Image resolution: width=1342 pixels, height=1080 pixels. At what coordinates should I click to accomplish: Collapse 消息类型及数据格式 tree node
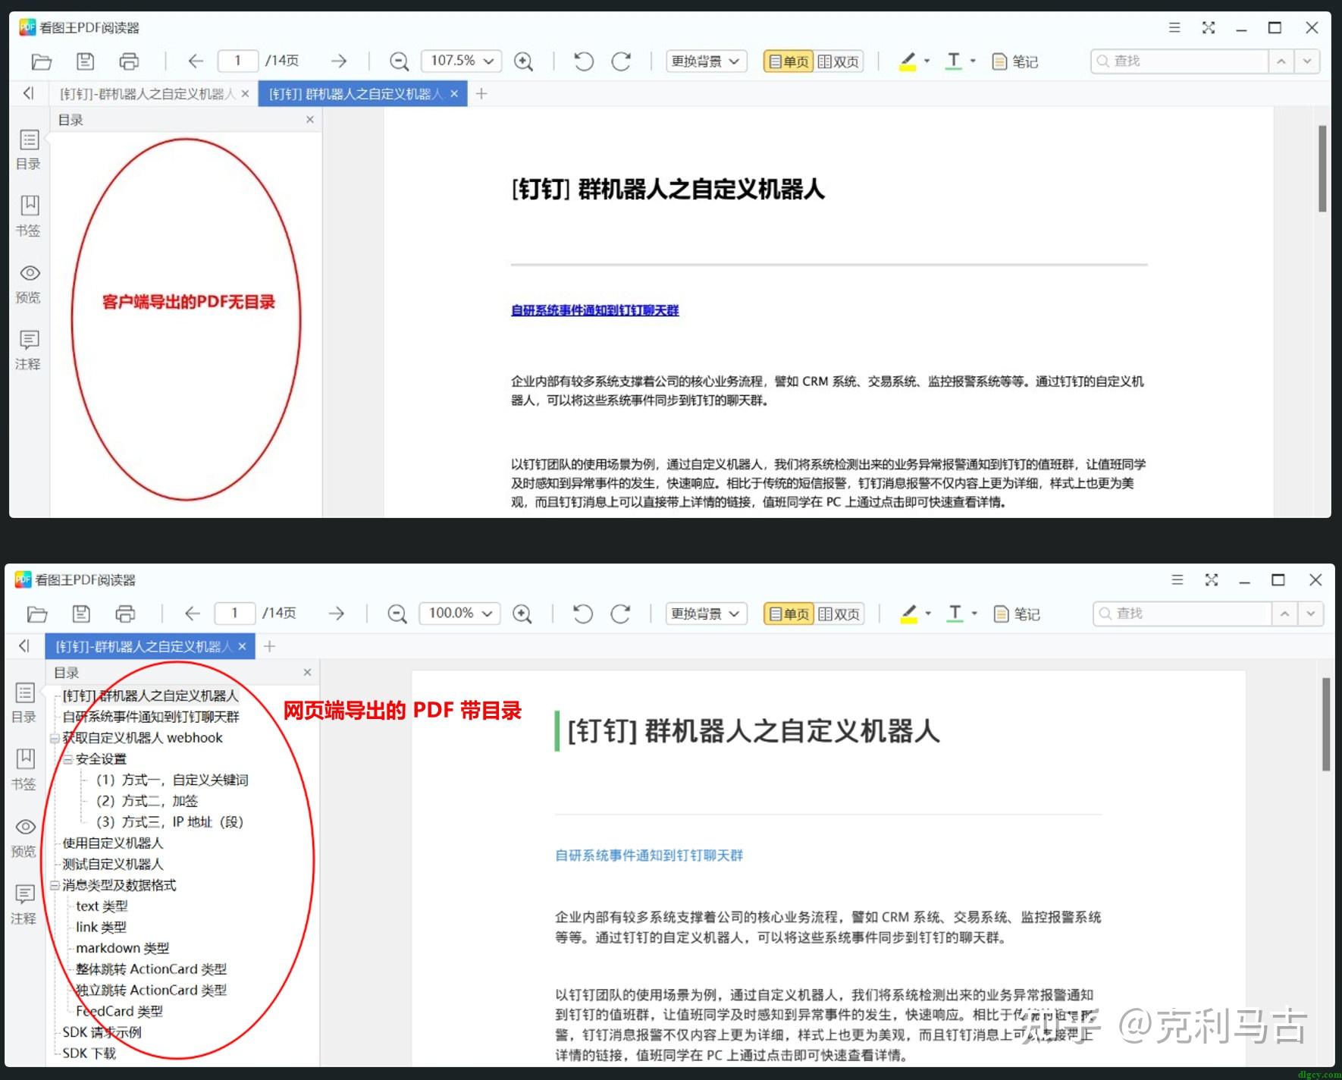(x=55, y=885)
